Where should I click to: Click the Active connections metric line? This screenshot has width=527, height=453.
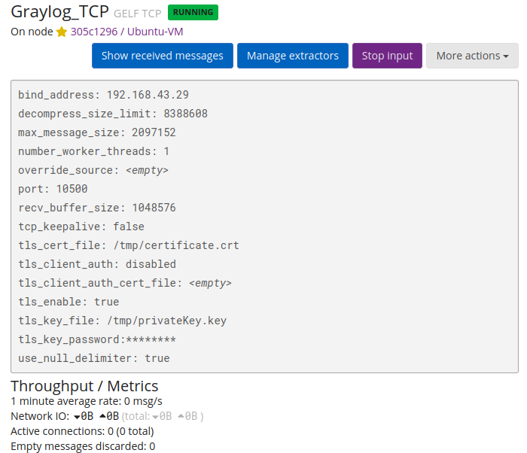(x=82, y=431)
